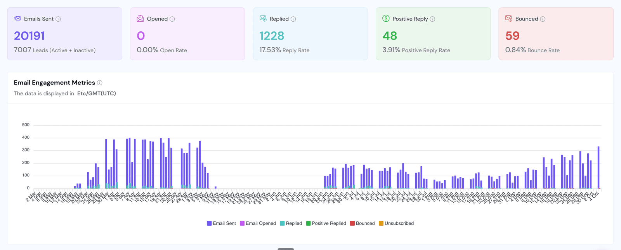Click the 7007 Leads (Active + Inactive) text
This screenshot has width=621, height=250.
point(55,50)
